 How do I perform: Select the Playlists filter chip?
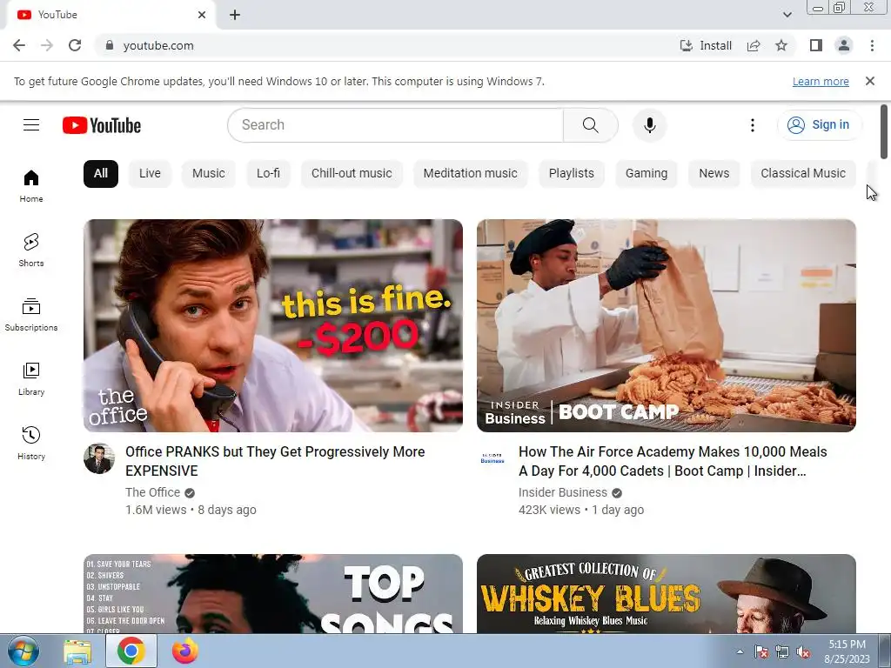point(572,173)
